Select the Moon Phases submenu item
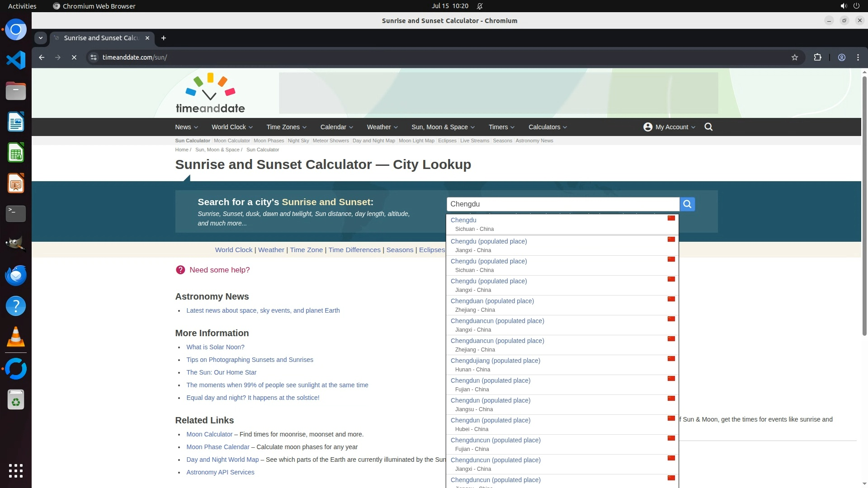The height and width of the screenshot is (488, 868). (x=269, y=141)
